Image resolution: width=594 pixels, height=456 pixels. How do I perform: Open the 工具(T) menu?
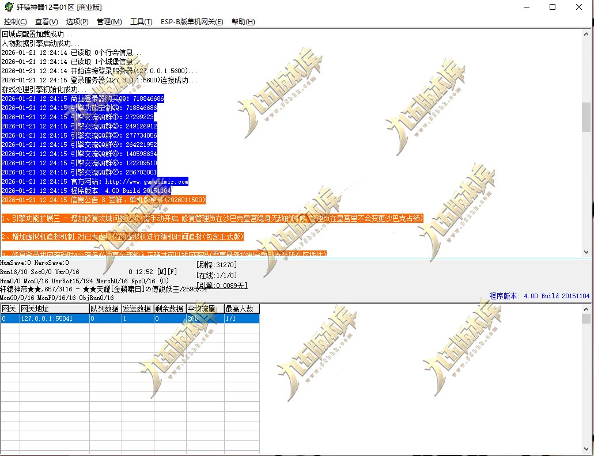[x=141, y=22]
